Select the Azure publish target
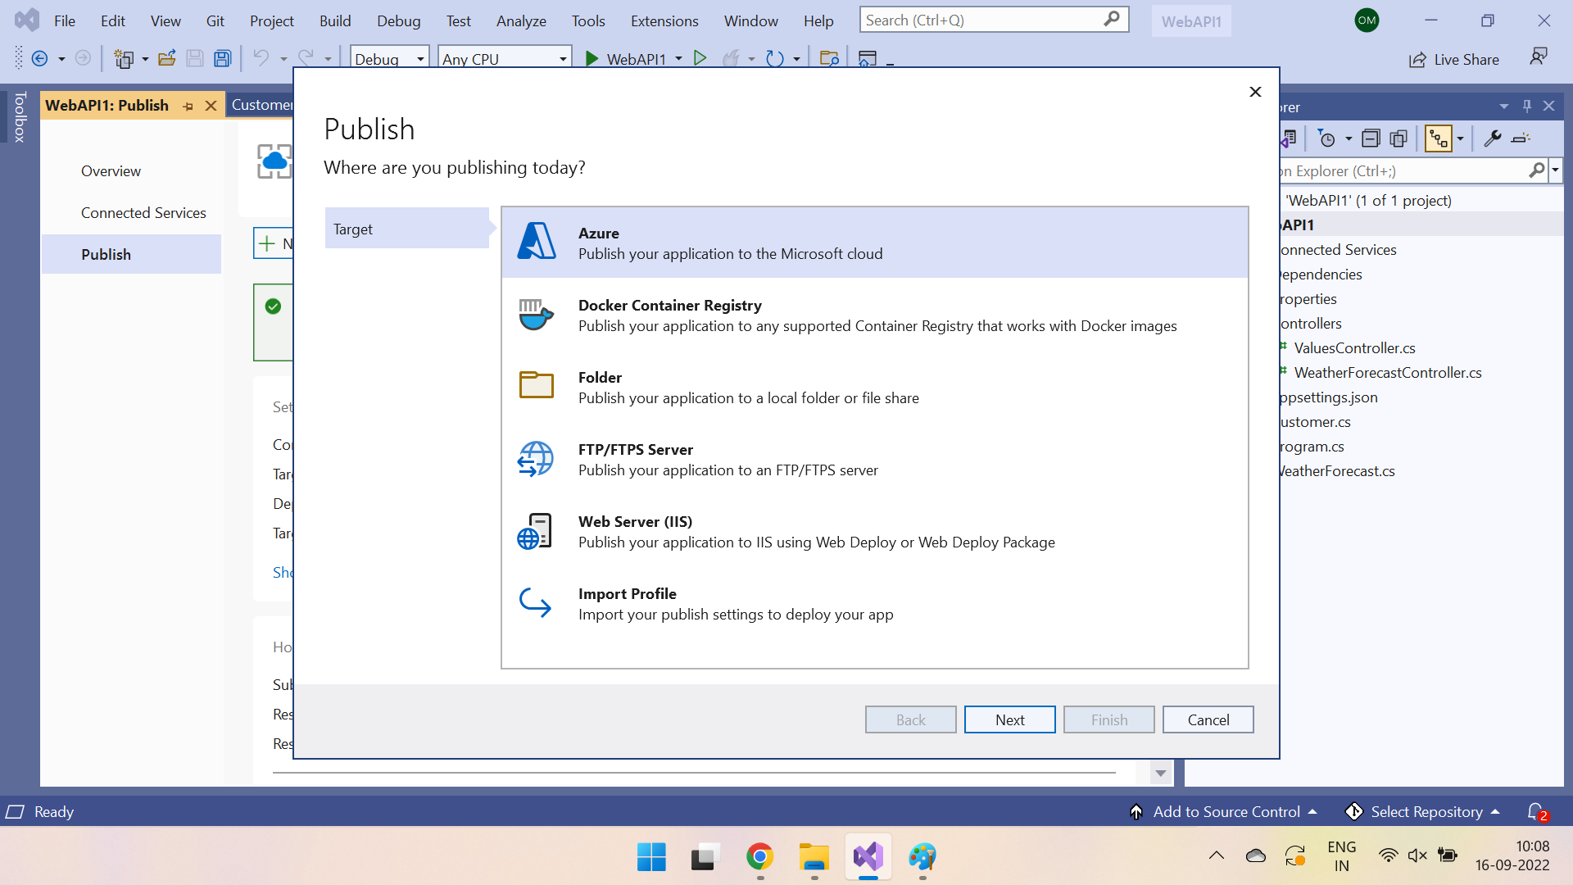1573x885 pixels. (875, 243)
